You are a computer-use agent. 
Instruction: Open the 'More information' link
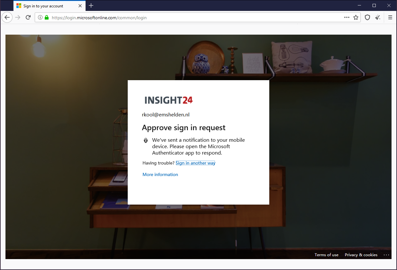[x=160, y=174]
